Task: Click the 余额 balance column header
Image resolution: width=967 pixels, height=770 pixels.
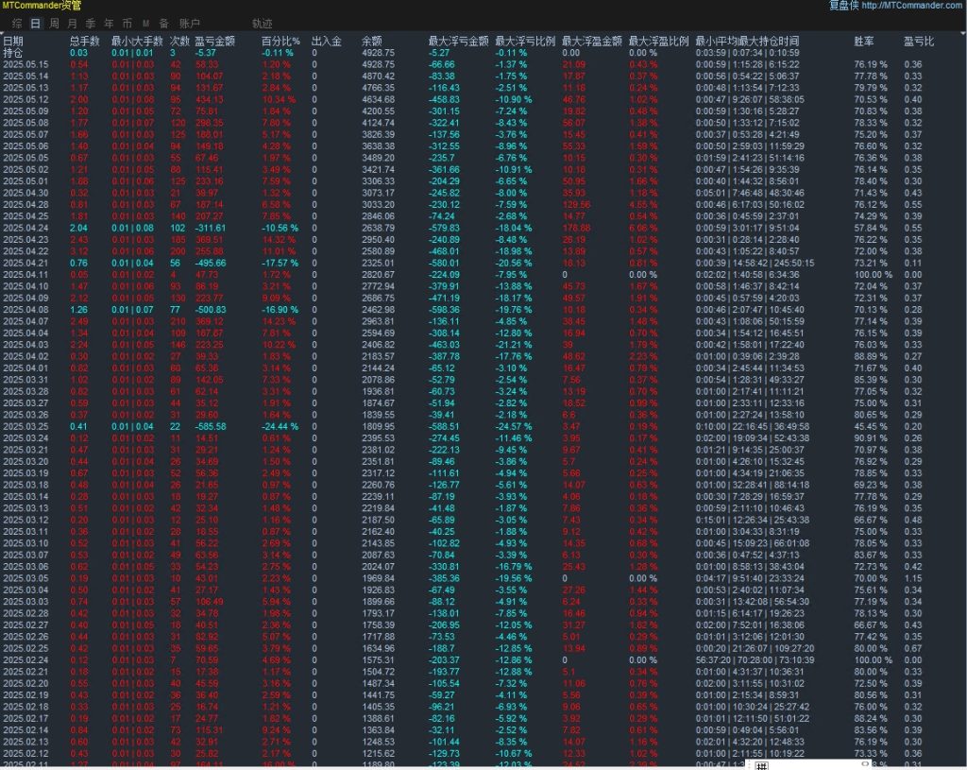Action: 371,42
